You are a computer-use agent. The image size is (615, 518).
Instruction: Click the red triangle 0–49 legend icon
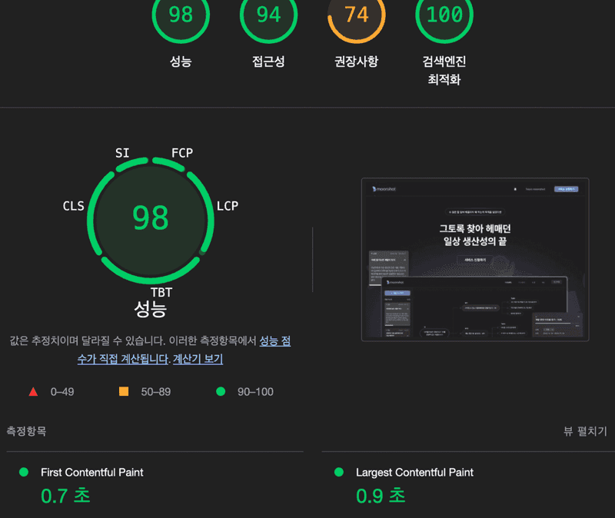tap(32, 391)
